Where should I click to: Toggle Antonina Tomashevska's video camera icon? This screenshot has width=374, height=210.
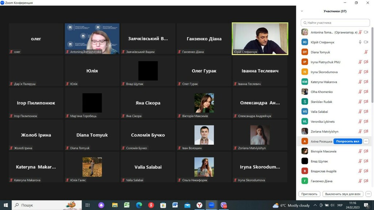pyautogui.click(x=366, y=32)
